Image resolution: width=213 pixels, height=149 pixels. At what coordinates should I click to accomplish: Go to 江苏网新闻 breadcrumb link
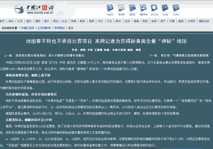click(44, 28)
